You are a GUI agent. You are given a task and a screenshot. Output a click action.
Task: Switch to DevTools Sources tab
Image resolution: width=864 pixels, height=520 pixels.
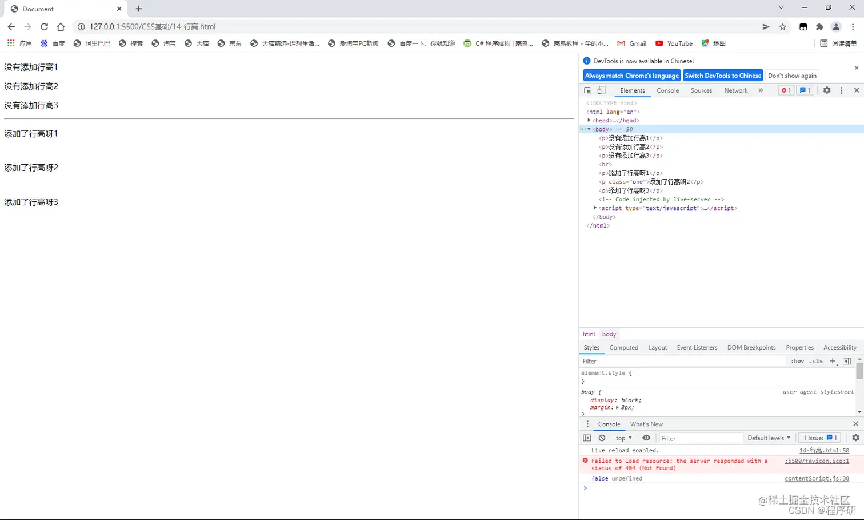click(701, 90)
